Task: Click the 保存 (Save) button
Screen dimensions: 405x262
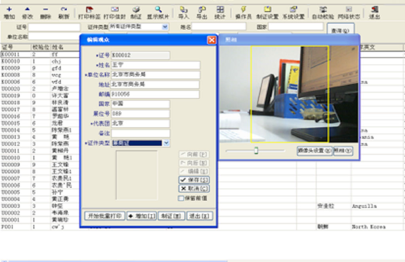Action: 194,180
